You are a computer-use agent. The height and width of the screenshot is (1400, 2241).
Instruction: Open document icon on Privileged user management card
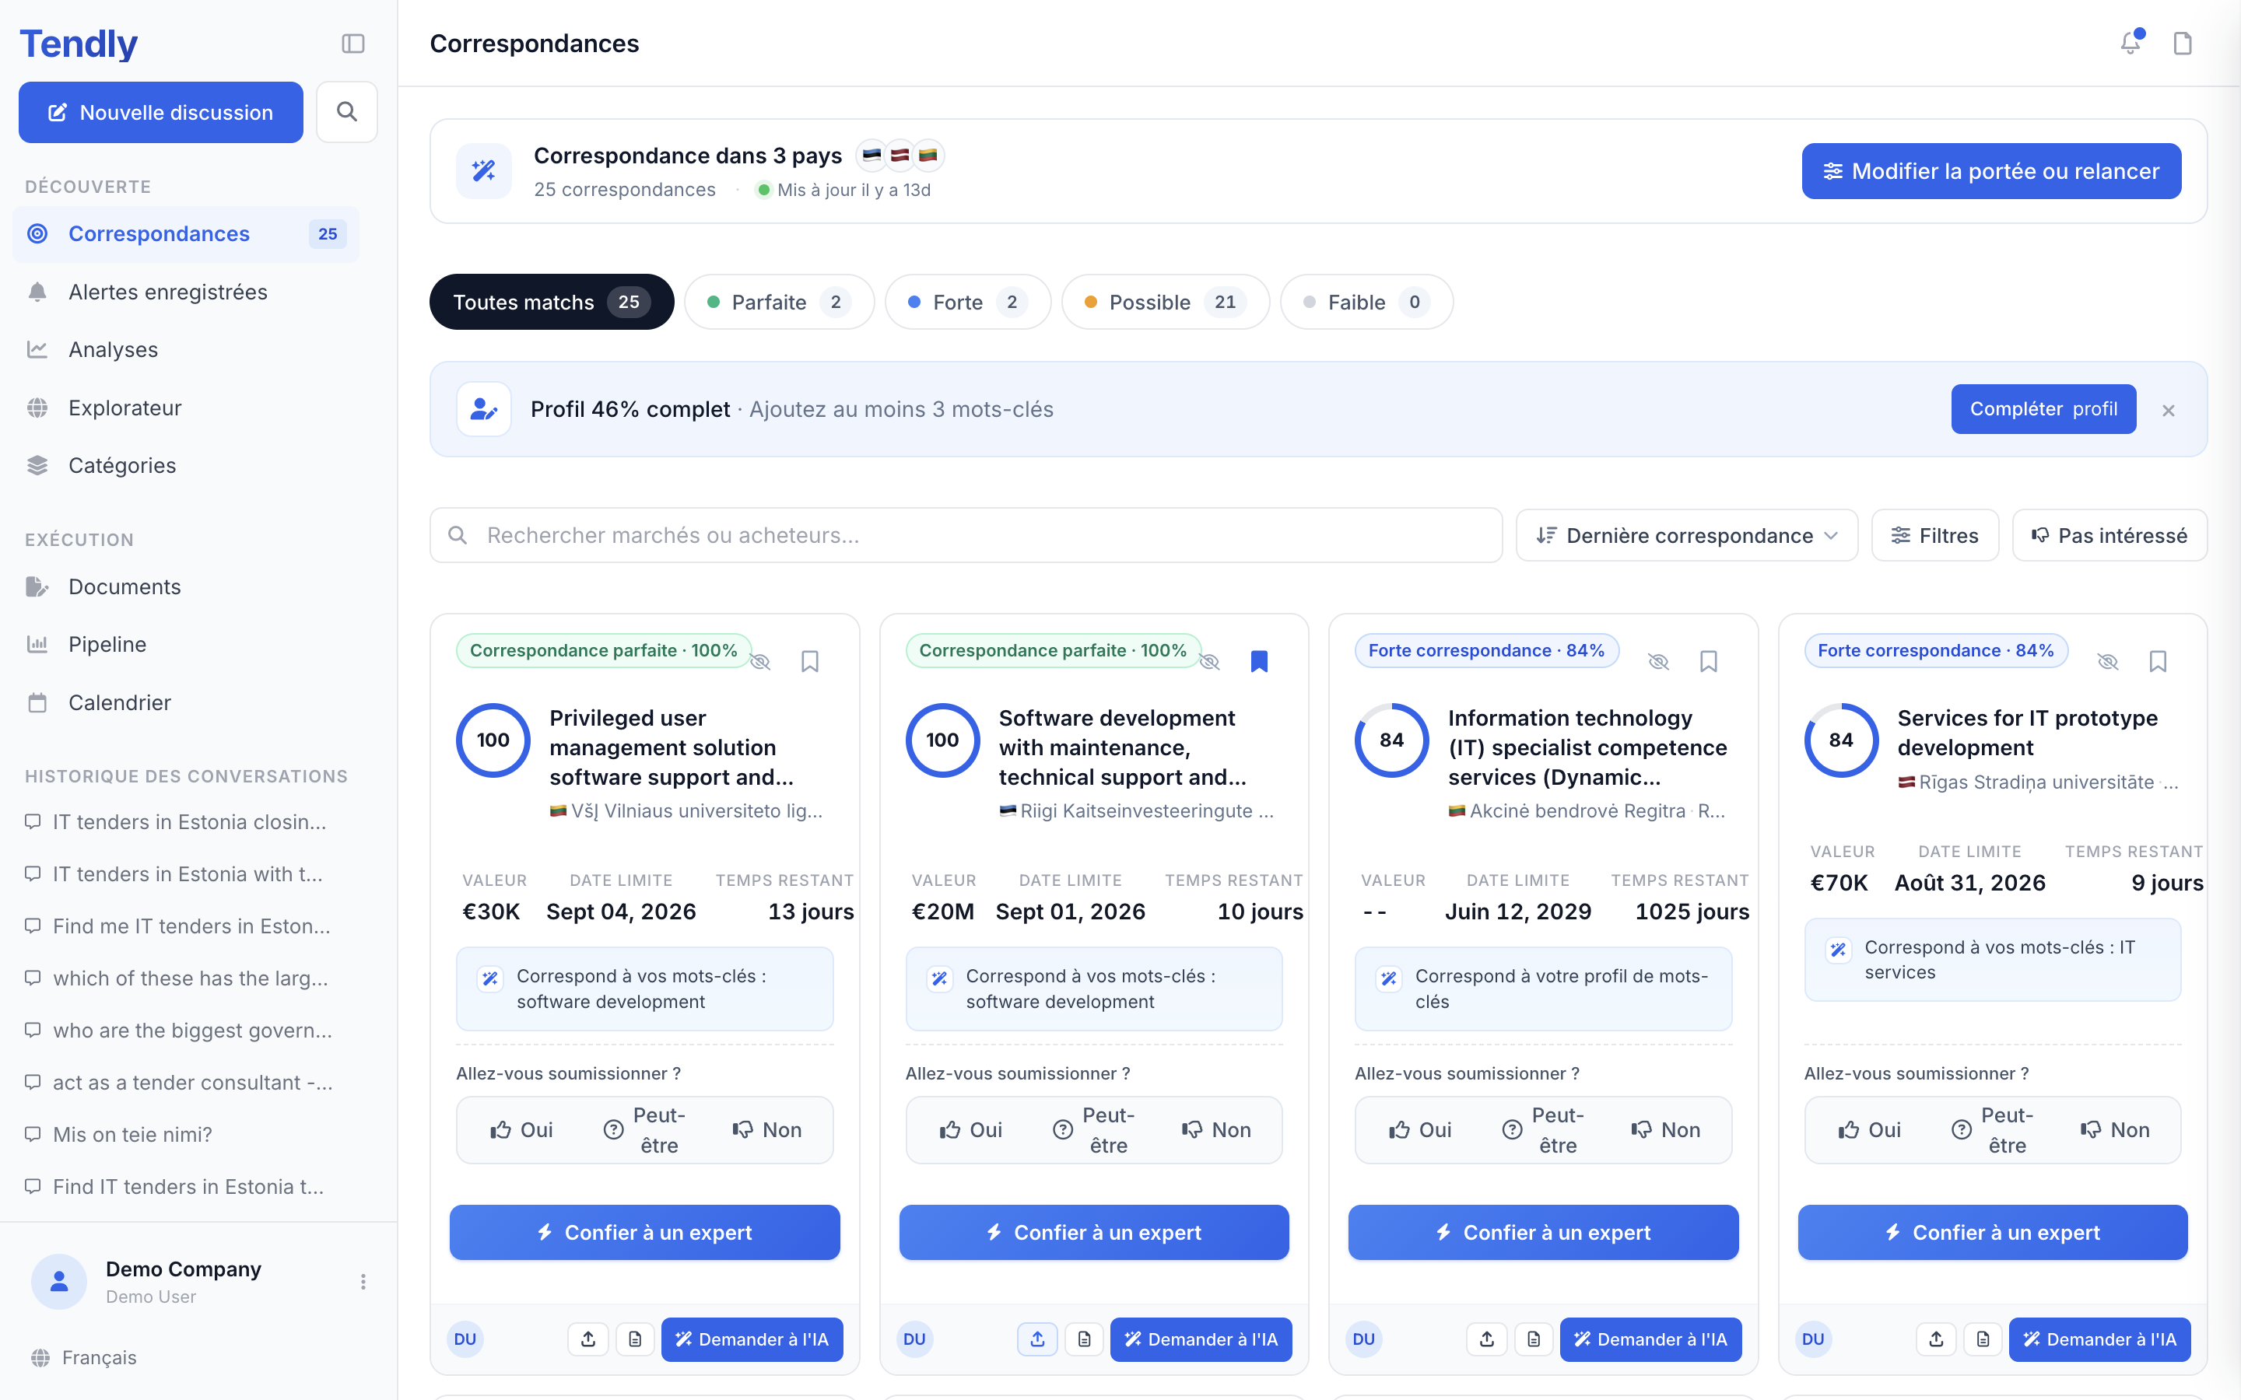tap(635, 1339)
